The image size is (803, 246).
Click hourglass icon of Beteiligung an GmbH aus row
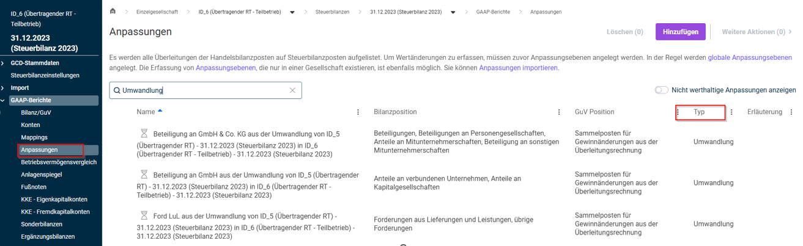point(144,175)
